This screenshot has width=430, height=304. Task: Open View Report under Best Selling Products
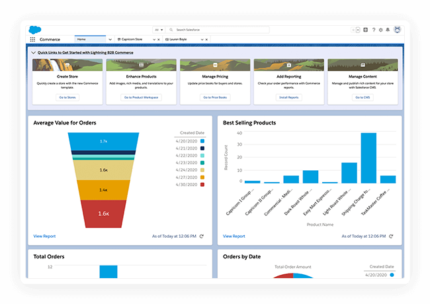[234, 236]
